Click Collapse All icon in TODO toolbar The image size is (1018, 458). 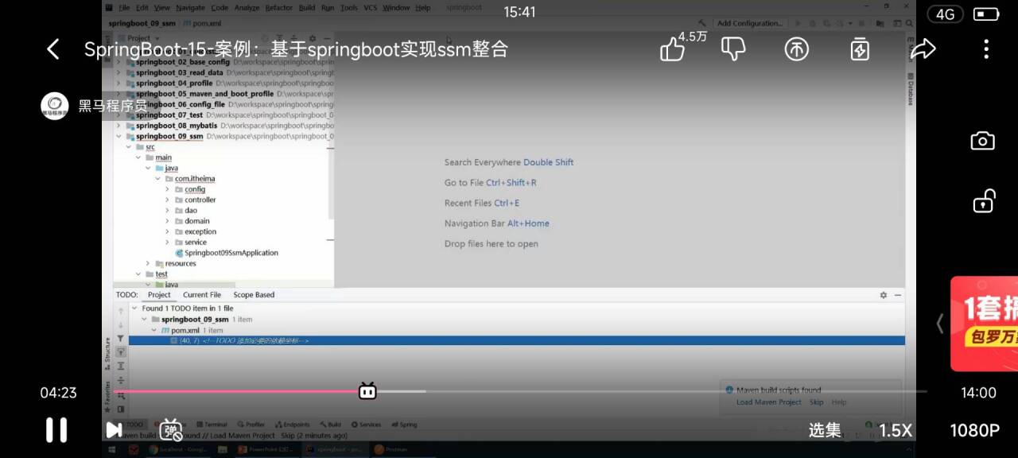click(x=121, y=380)
